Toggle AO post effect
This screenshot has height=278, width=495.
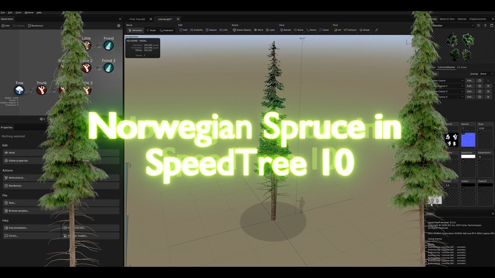pyautogui.click(x=338, y=30)
